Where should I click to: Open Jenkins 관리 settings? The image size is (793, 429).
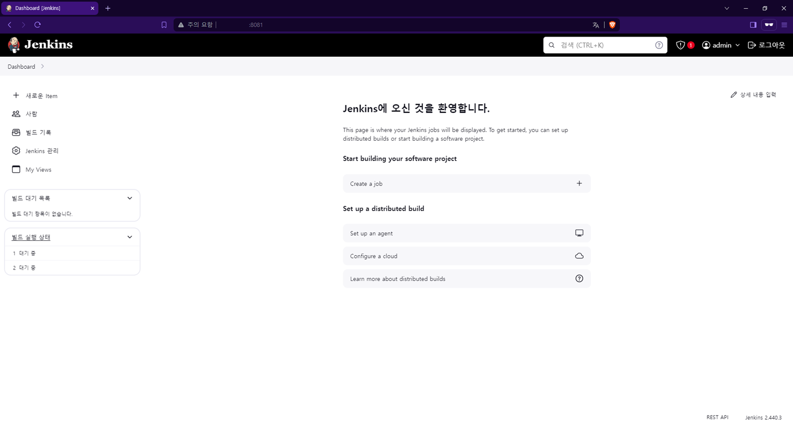point(42,151)
